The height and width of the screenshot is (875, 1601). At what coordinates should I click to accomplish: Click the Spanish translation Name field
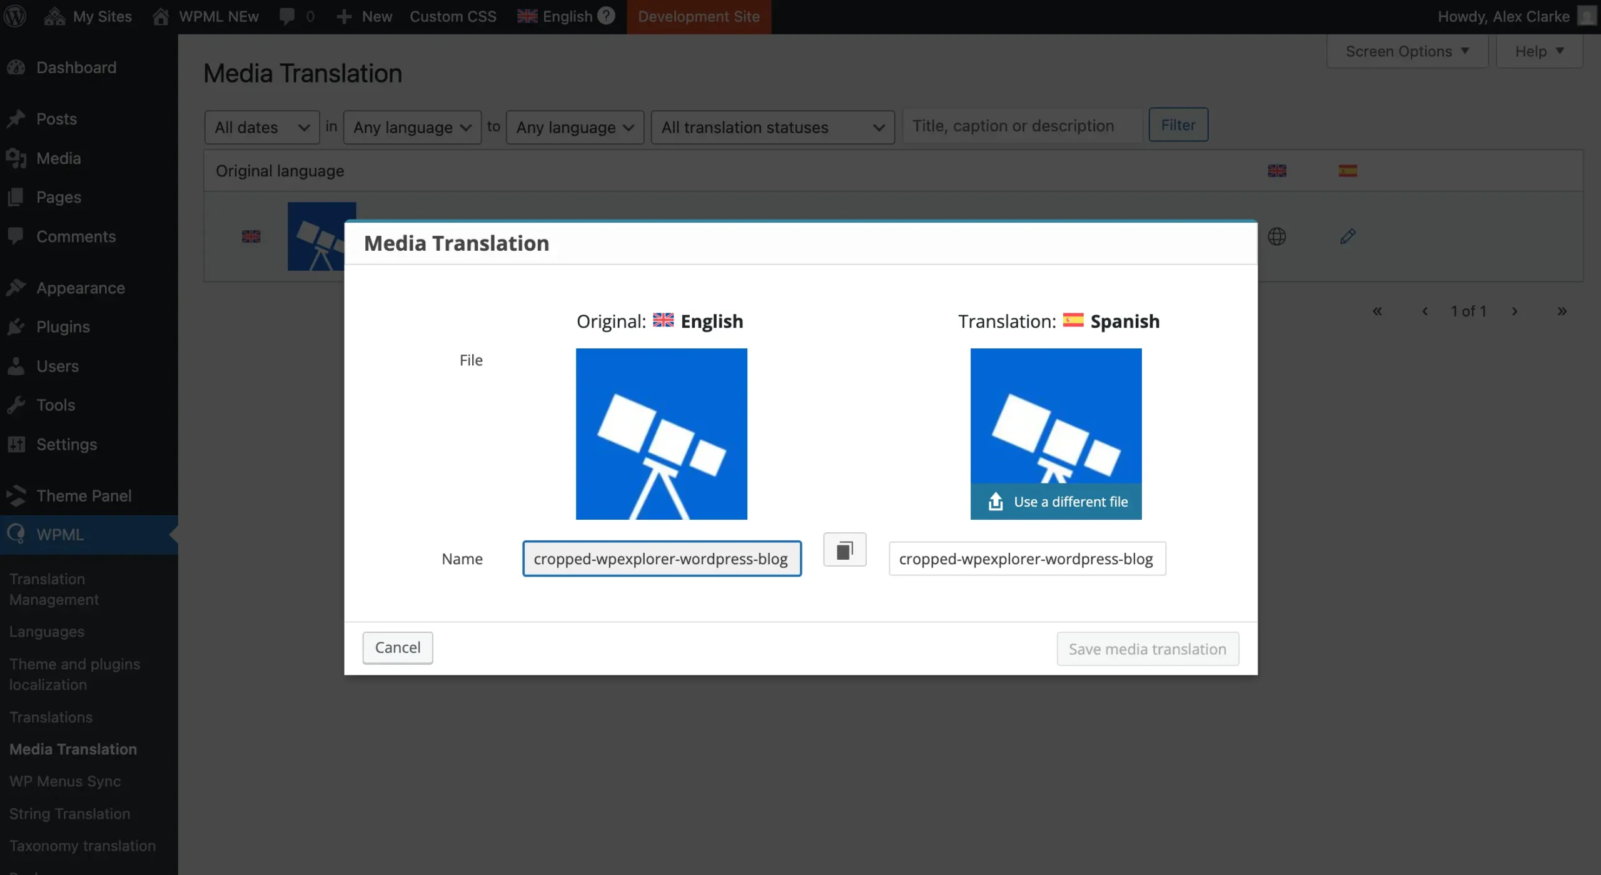click(1028, 559)
